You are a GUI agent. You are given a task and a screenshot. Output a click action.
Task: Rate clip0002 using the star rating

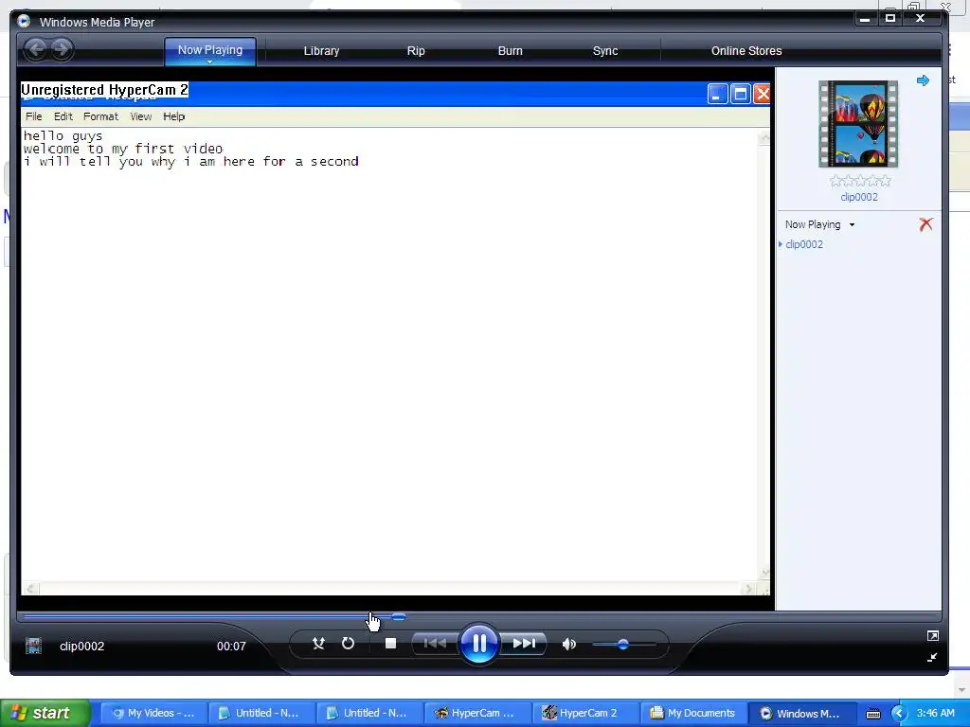coord(860,181)
